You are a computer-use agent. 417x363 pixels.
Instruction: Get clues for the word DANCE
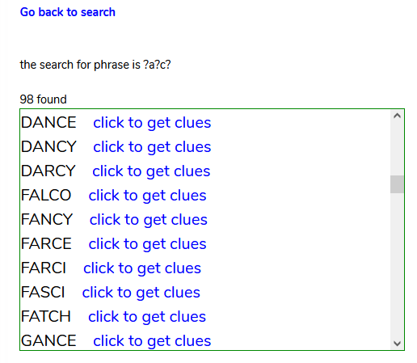152,123
